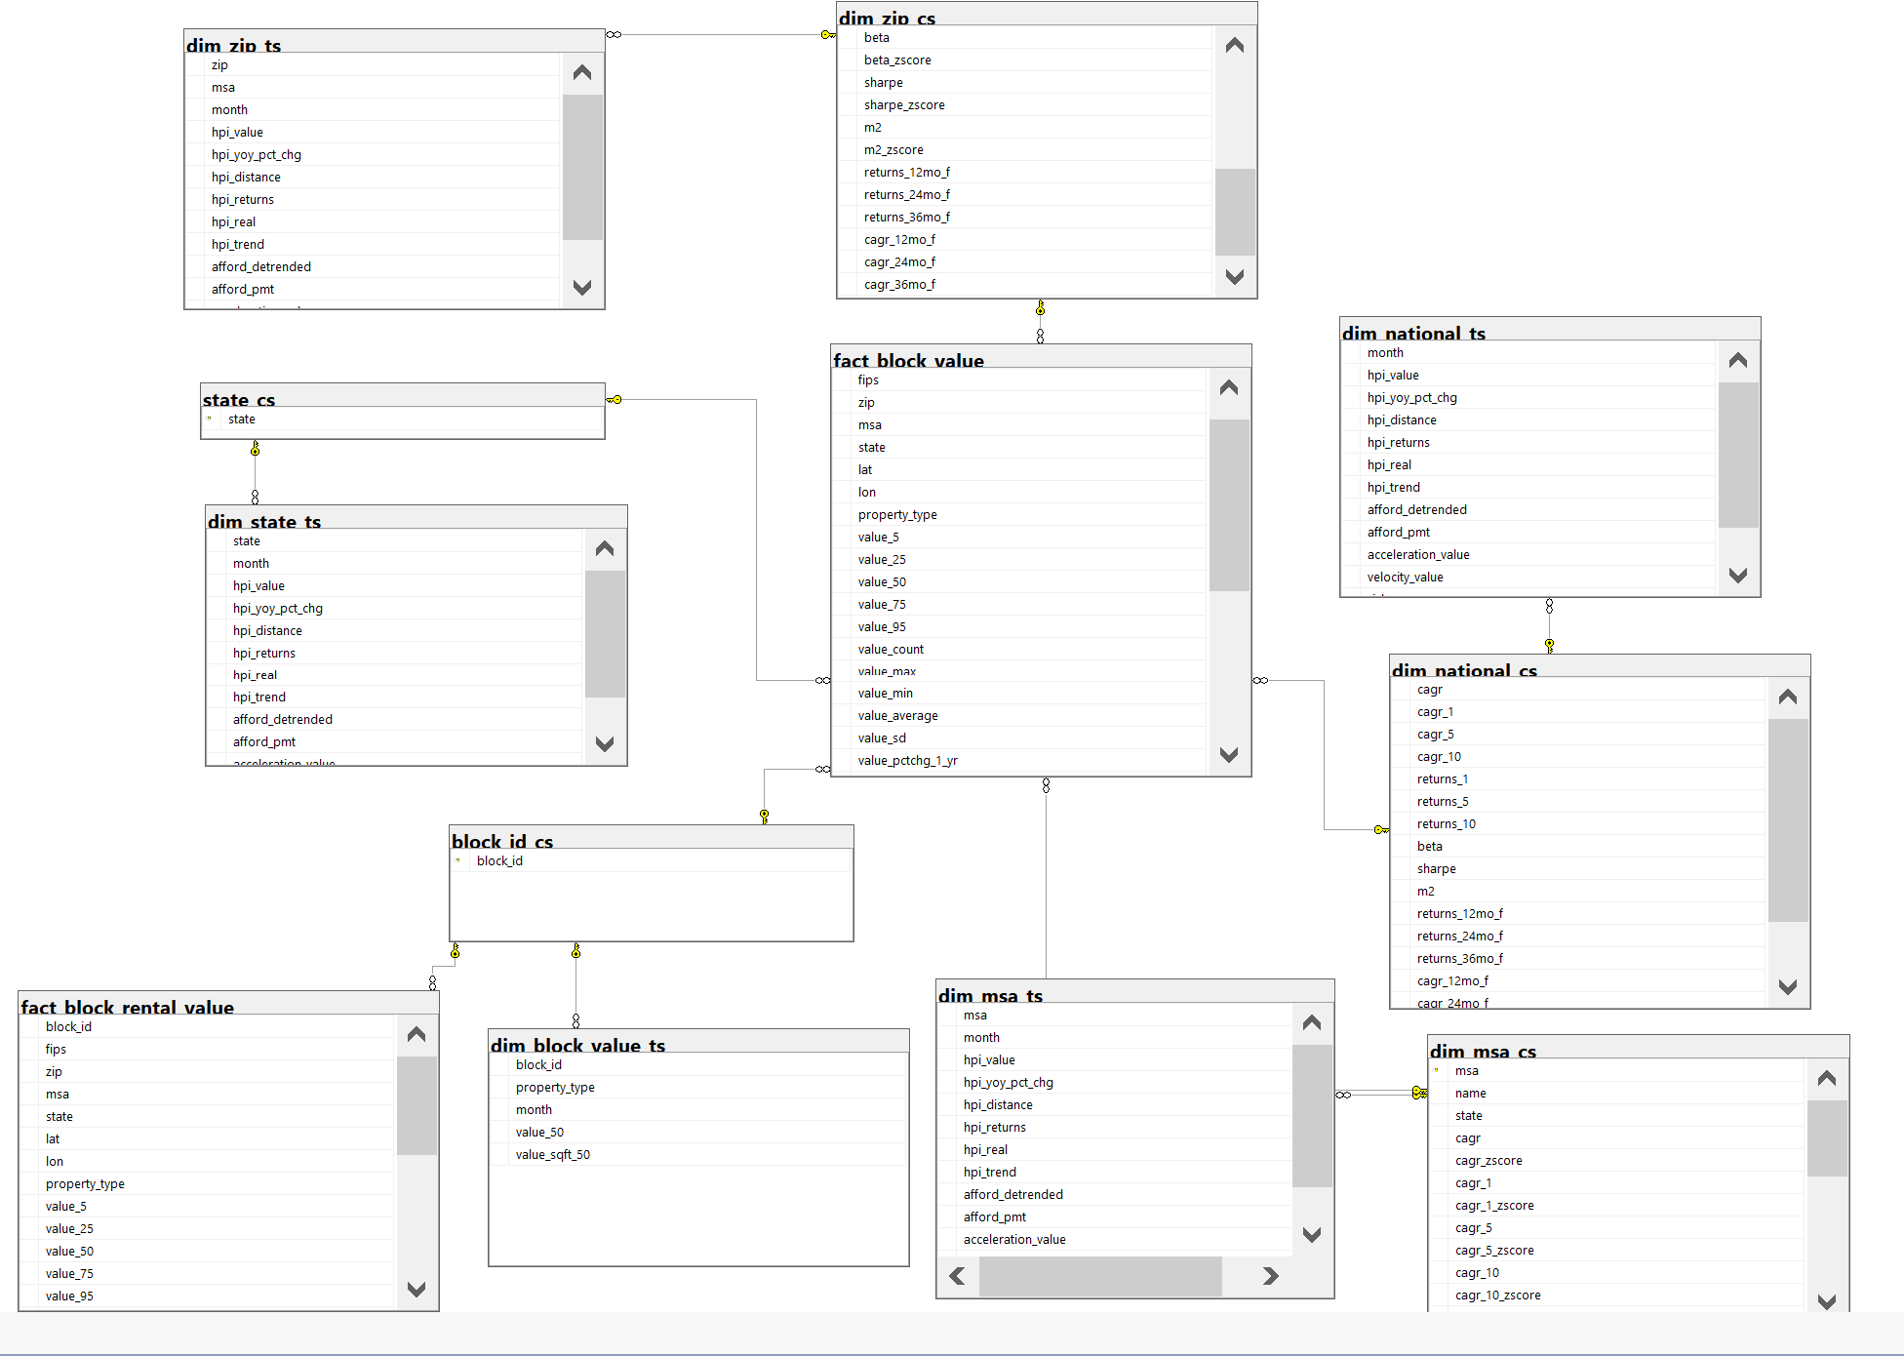1904x1356 pixels.
Task: Click the primary key icon beside msa in dim_msa_cs
Action: point(1436,1070)
